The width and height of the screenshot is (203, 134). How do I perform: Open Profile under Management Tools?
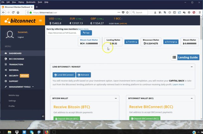click(x=11, y=106)
